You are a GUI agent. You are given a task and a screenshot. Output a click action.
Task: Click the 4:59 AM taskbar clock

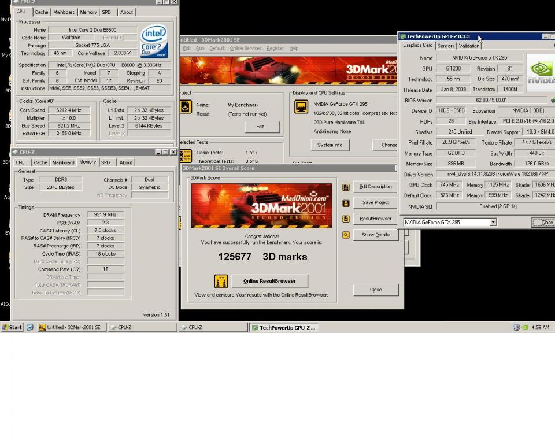click(x=540, y=328)
